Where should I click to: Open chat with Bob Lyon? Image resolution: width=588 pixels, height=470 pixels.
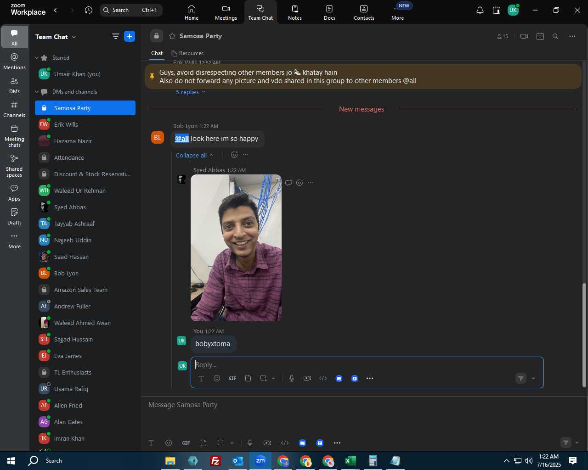click(x=85, y=273)
